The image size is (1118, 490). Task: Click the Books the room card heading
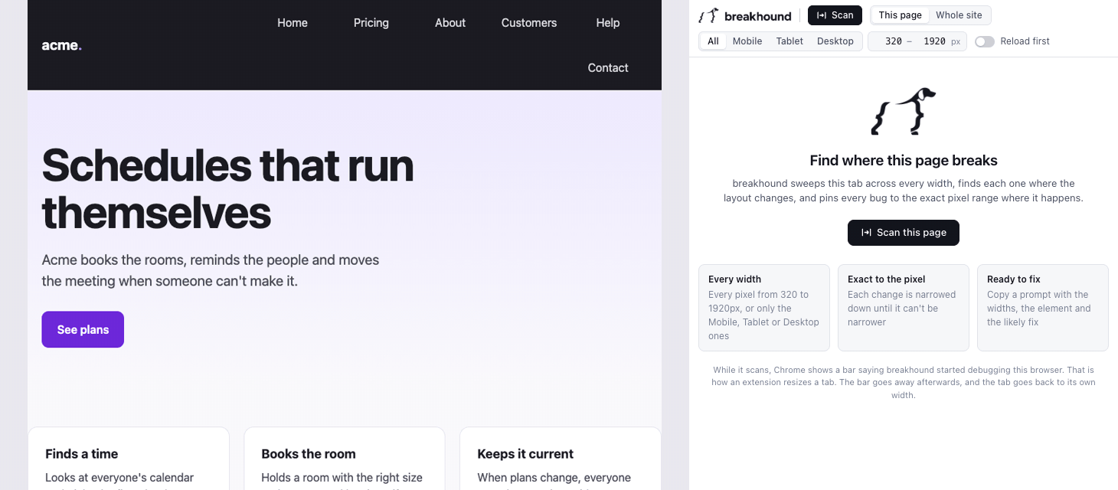coord(309,454)
